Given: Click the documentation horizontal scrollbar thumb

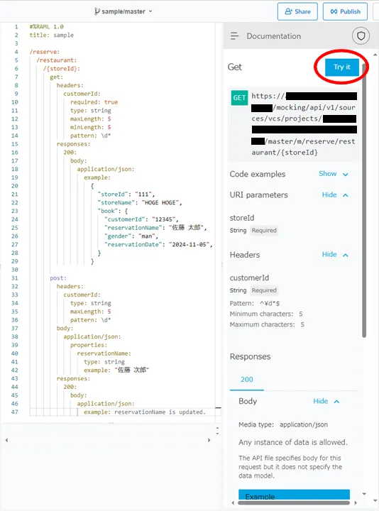Looking at the screenshot, I should coord(294,502).
